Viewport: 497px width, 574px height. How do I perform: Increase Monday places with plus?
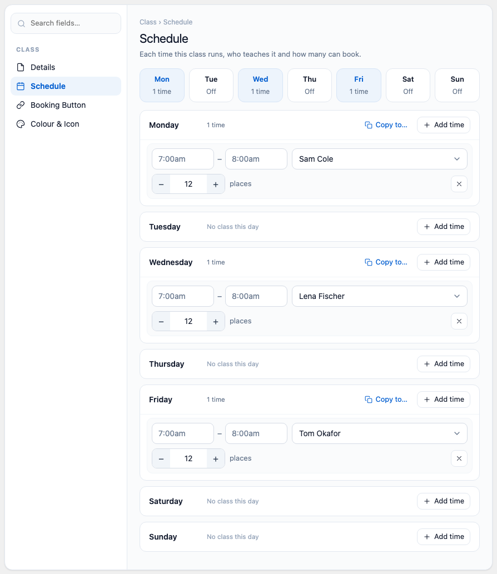pyautogui.click(x=216, y=184)
